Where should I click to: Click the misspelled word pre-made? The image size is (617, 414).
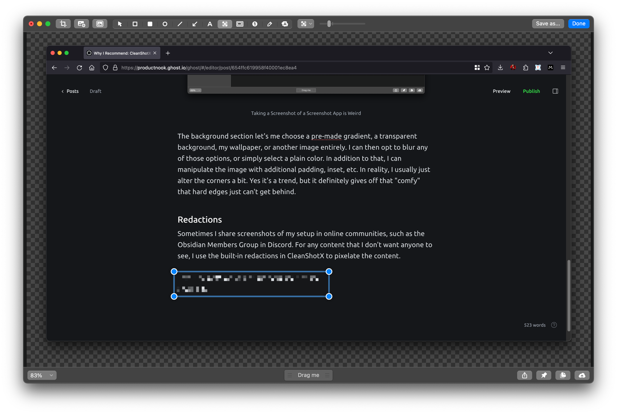326,136
